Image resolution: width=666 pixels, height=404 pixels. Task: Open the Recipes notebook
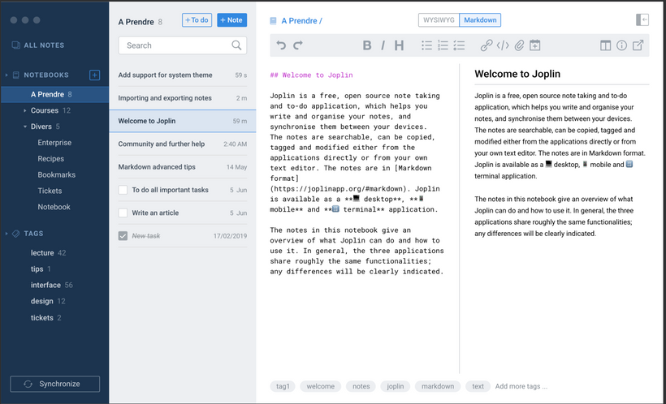pos(50,159)
